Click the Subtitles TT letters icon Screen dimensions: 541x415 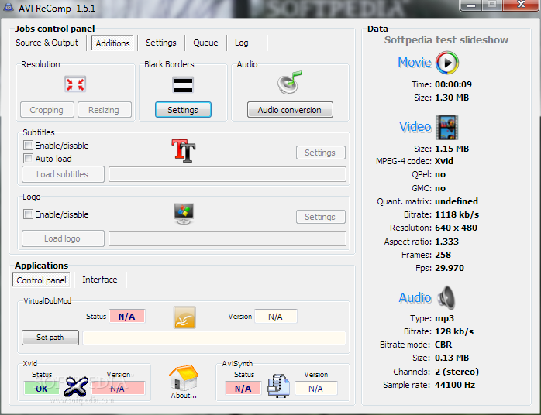[x=183, y=151]
